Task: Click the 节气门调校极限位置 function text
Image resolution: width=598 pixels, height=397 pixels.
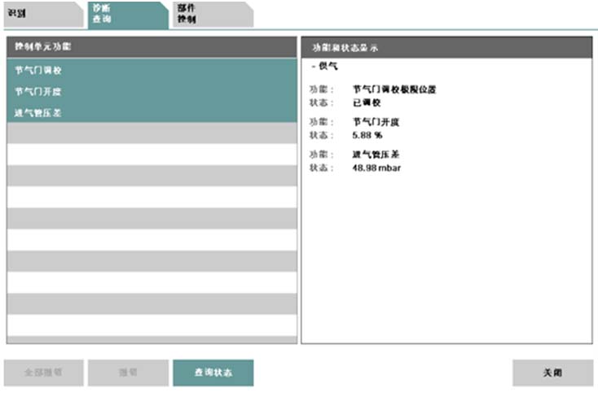Action: point(394,89)
